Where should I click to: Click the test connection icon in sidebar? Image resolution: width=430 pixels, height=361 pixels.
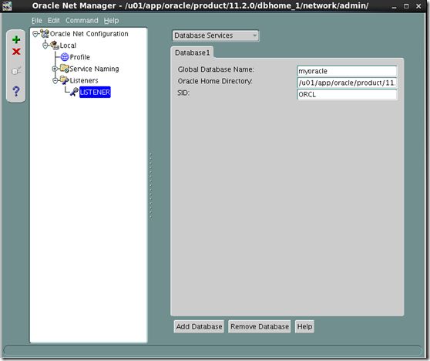[16, 71]
